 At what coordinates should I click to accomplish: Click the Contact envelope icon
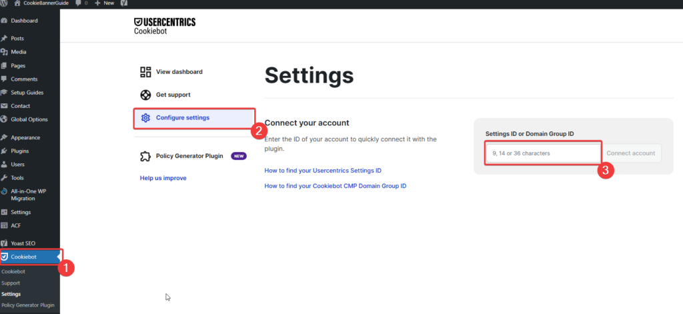pos(5,106)
